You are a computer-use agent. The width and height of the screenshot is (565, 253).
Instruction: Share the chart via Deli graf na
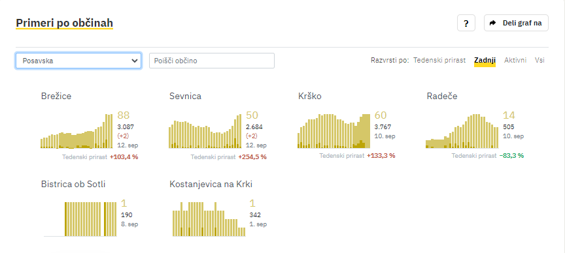(516, 23)
